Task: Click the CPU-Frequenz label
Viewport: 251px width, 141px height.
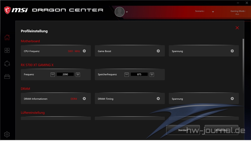Action: pos(32,51)
